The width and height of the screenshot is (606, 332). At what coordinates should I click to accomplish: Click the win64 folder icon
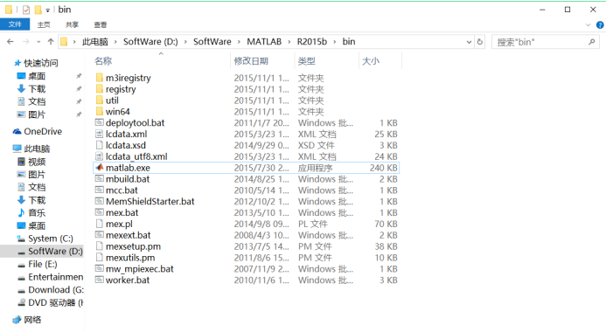pyautogui.click(x=100, y=111)
